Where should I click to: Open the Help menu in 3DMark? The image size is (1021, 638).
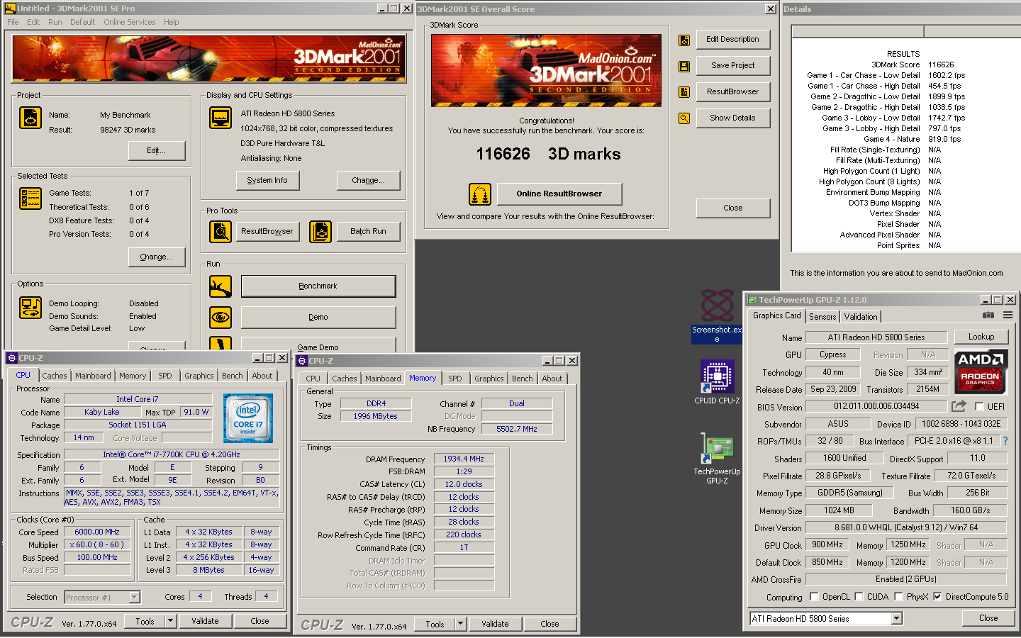click(x=172, y=22)
